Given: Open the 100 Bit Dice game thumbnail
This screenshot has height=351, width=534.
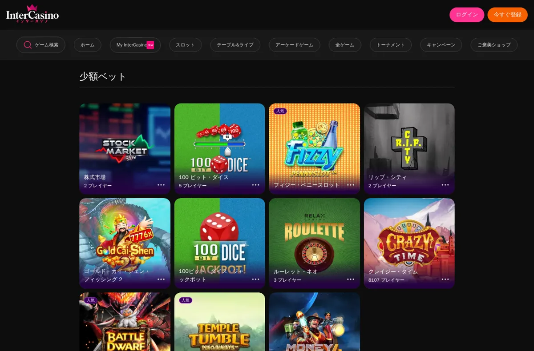Looking at the screenshot, I should (219, 148).
